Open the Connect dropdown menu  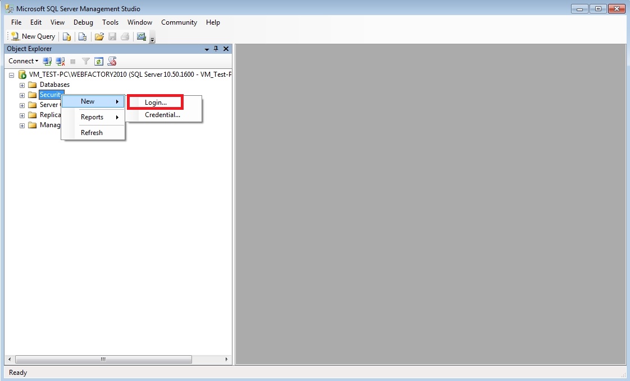pos(22,61)
